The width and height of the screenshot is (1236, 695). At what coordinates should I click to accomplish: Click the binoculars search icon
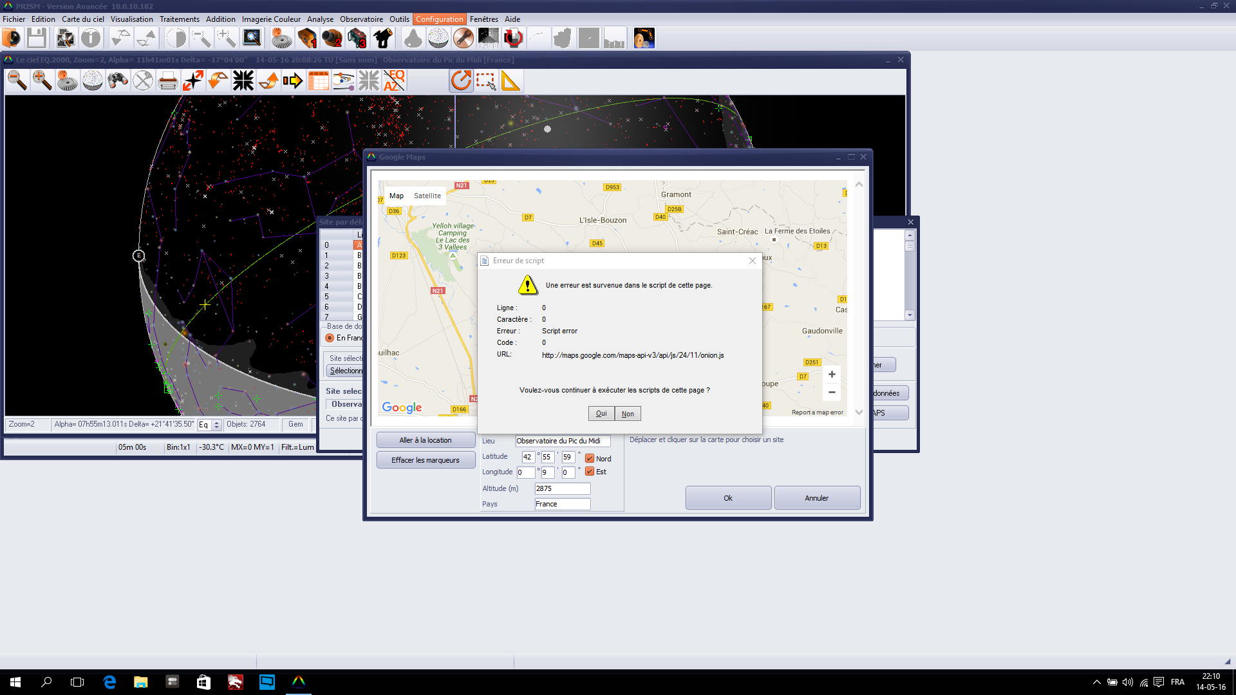(x=118, y=81)
